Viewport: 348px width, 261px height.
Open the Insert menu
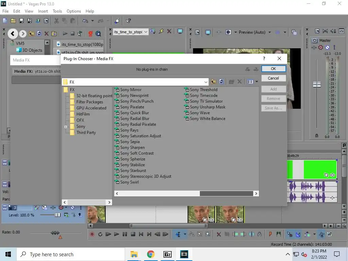[x=43, y=11]
